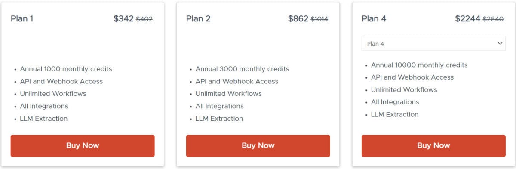
Task: Click the struck-through $2640 price
Action: [x=493, y=19]
